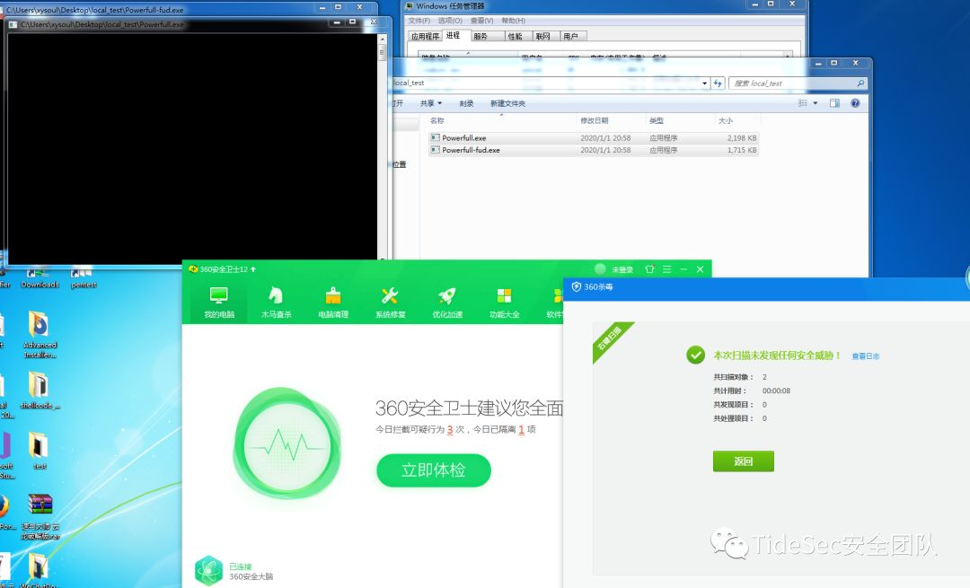Click the 360安全大脑 icon
The width and height of the screenshot is (970, 588).
click(x=208, y=570)
